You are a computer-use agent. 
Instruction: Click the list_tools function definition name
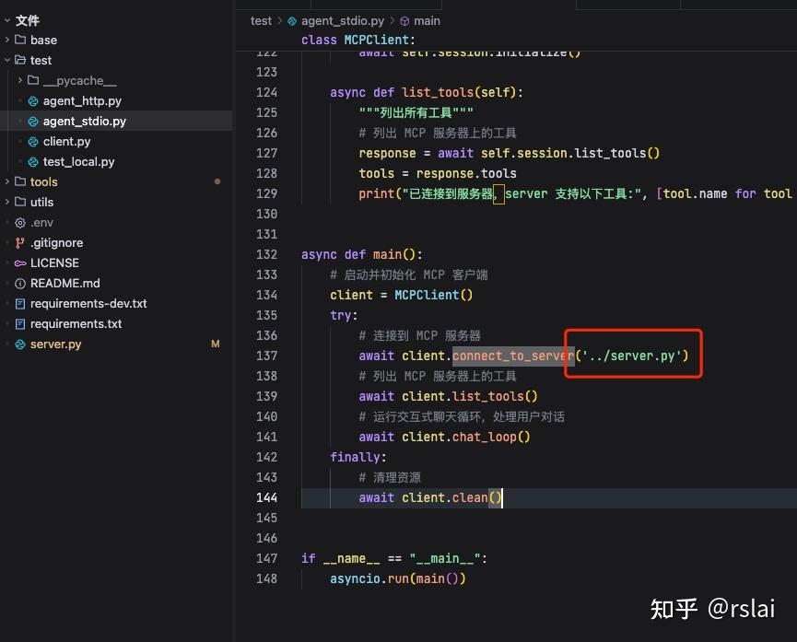[x=438, y=92]
